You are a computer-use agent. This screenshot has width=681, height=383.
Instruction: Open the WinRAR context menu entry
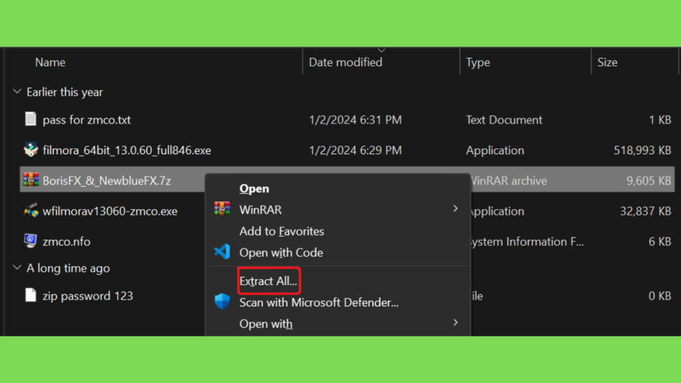pyautogui.click(x=260, y=209)
